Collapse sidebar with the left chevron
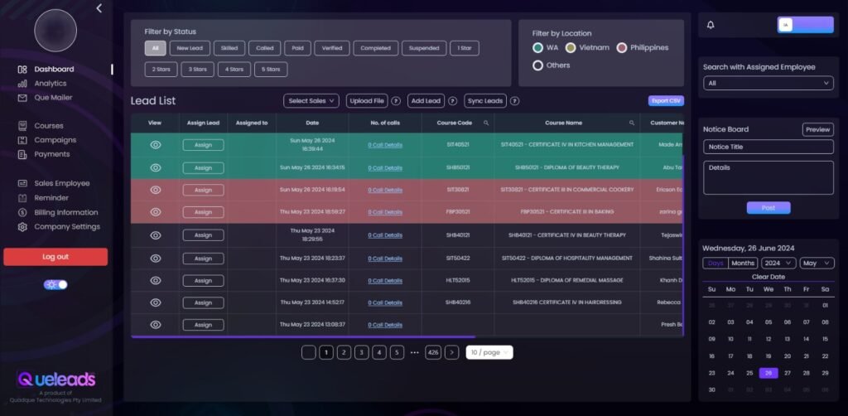 [x=99, y=8]
